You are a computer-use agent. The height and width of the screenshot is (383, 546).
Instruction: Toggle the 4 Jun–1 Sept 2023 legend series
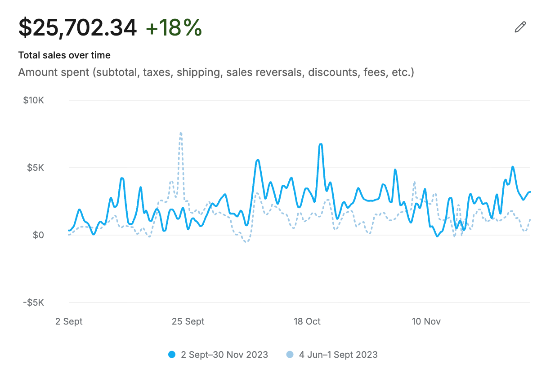pyautogui.click(x=332, y=355)
